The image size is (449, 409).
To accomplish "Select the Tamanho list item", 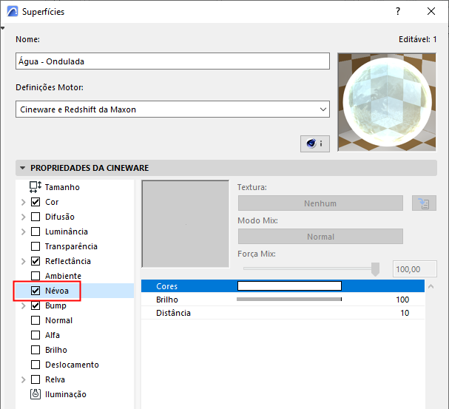I will [x=62, y=187].
